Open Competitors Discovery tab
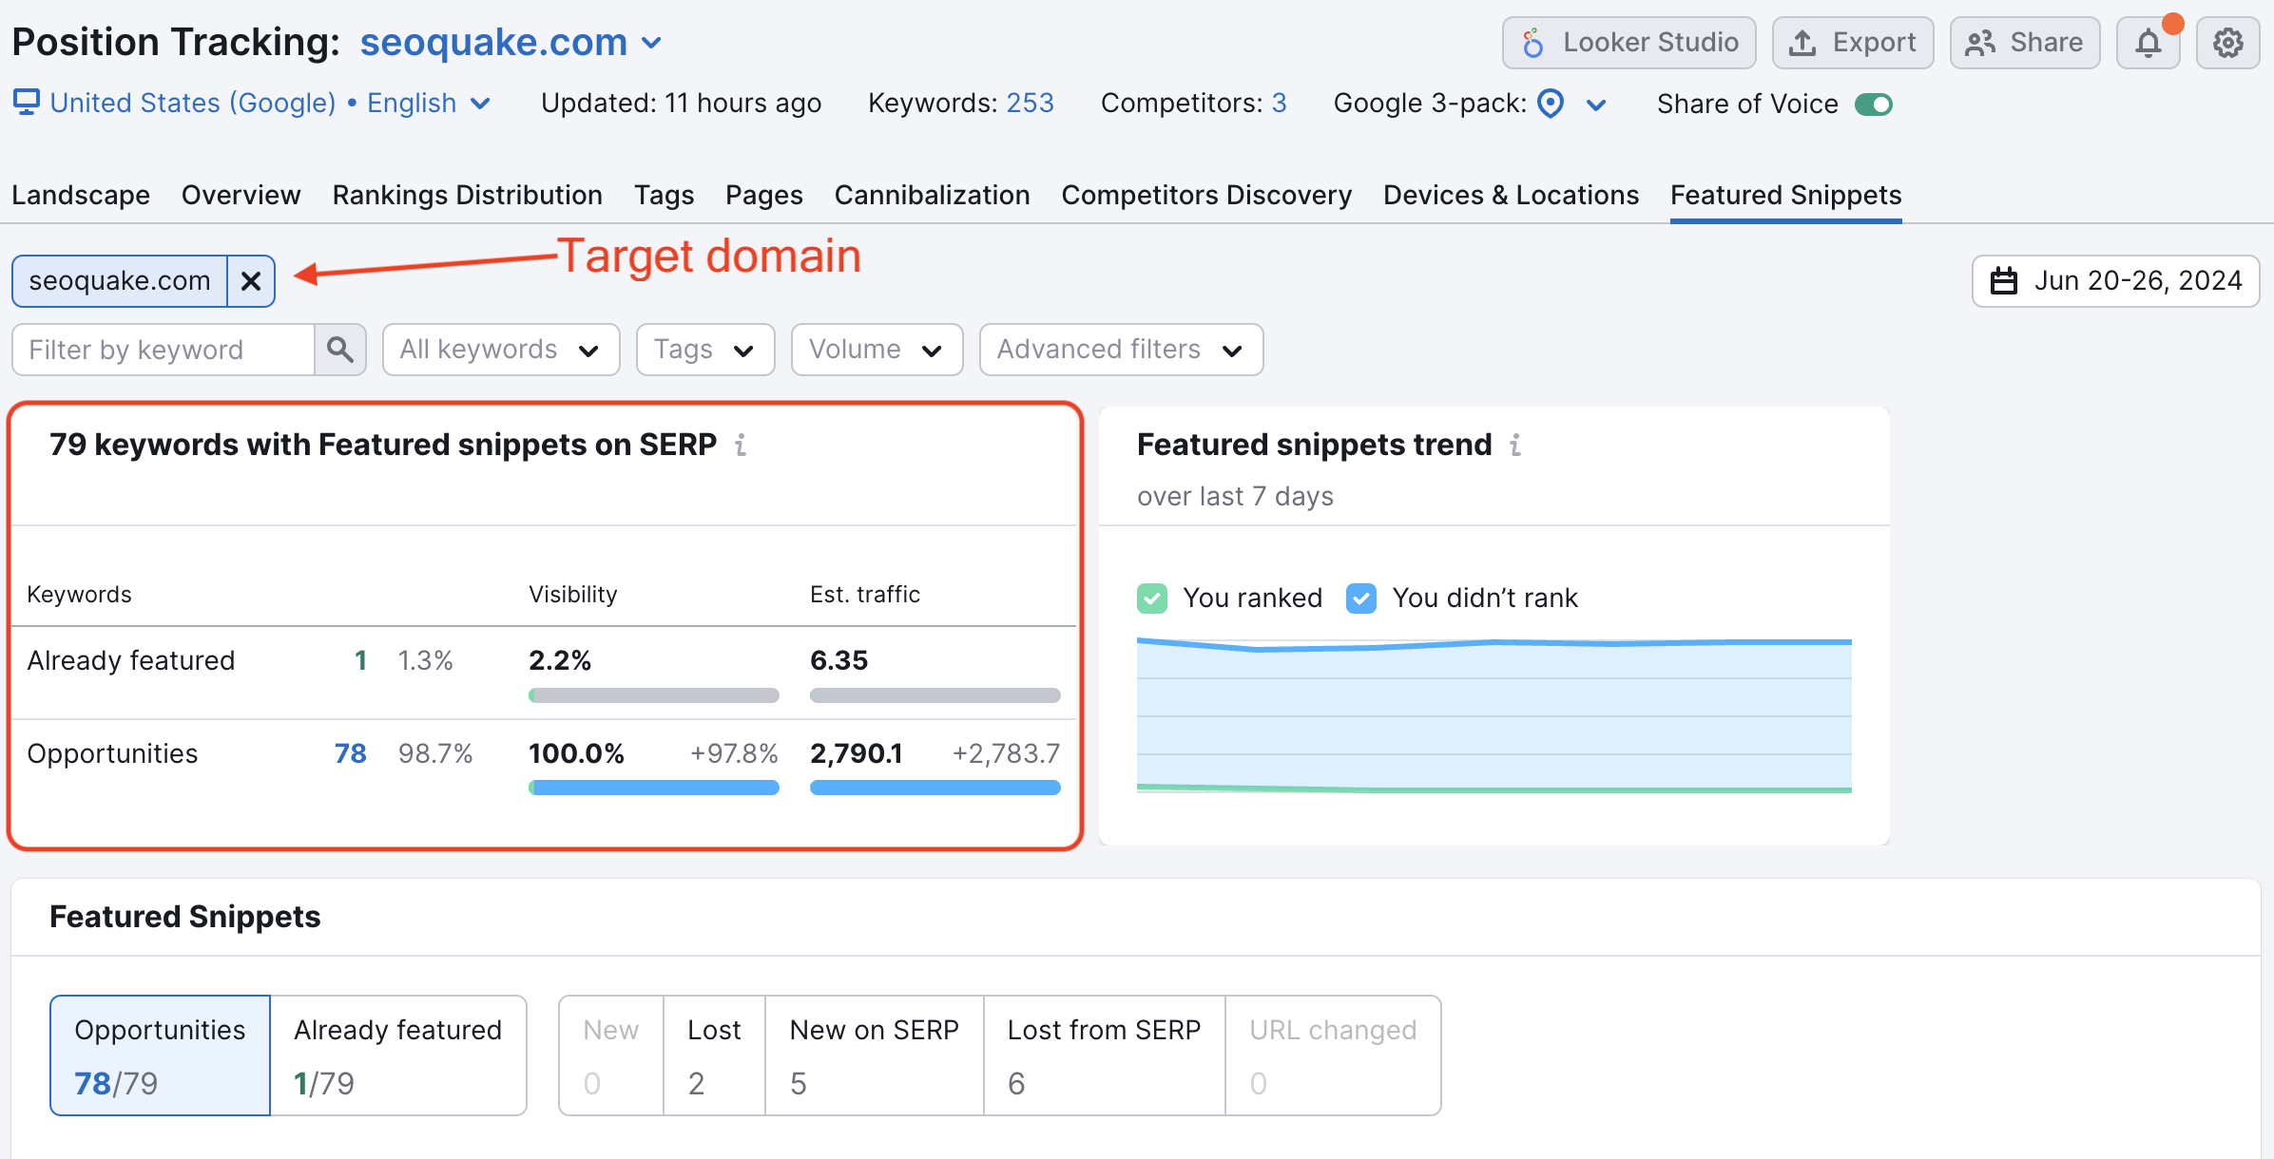 (x=1206, y=195)
